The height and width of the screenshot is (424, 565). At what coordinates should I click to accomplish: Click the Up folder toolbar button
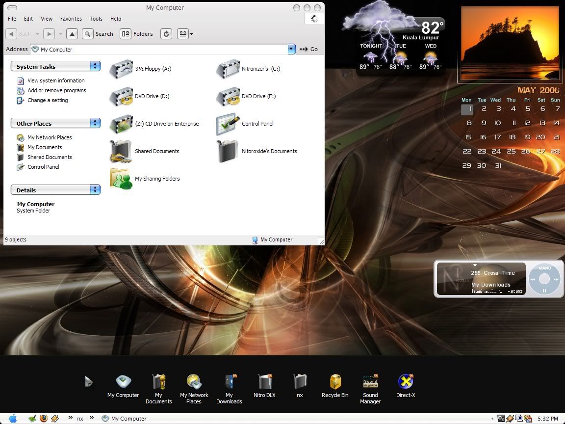coord(72,34)
